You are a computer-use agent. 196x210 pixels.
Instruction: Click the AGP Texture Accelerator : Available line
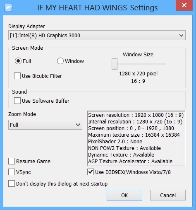(130, 161)
